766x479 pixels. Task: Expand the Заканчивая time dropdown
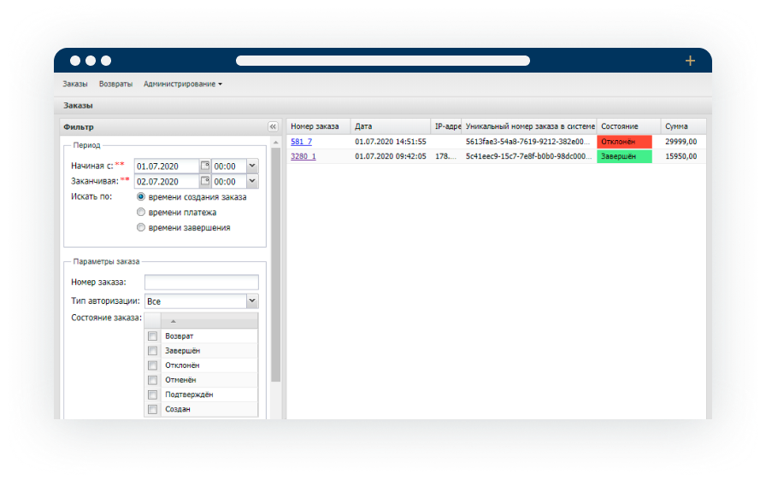point(252,182)
